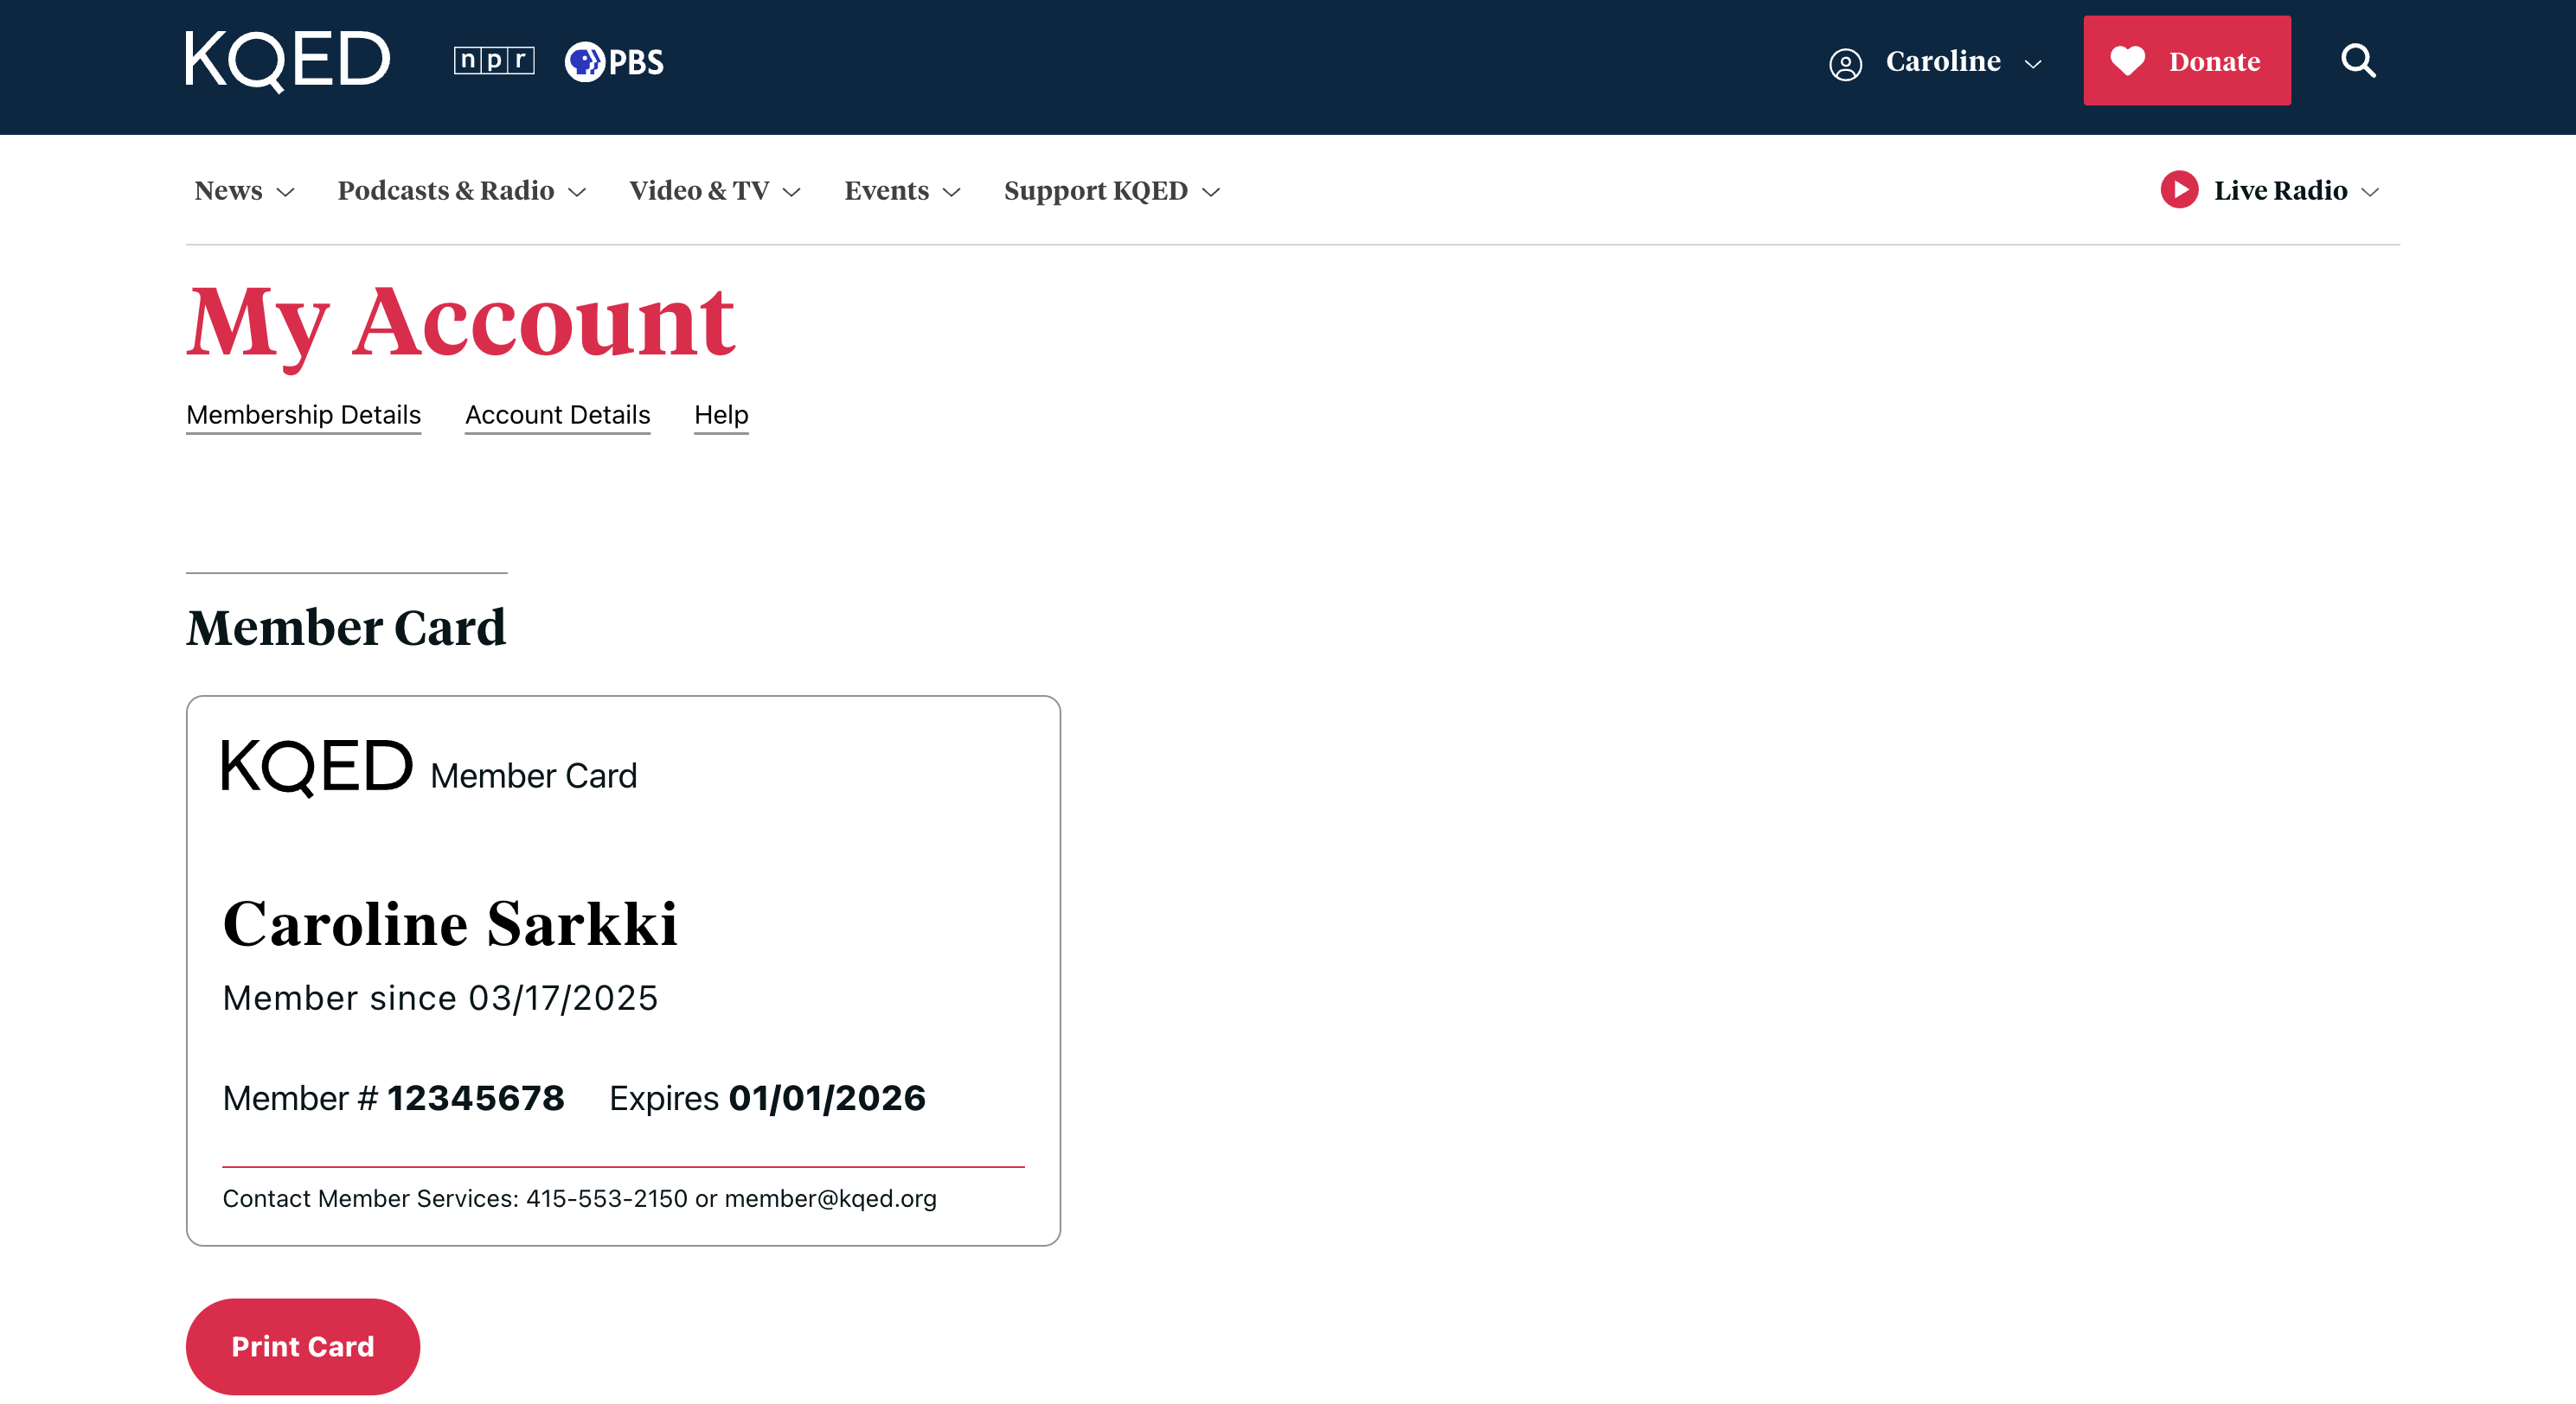This screenshot has width=2576, height=1404.
Task: Expand the Caroline account dropdown chevron
Action: (x=2033, y=64)
